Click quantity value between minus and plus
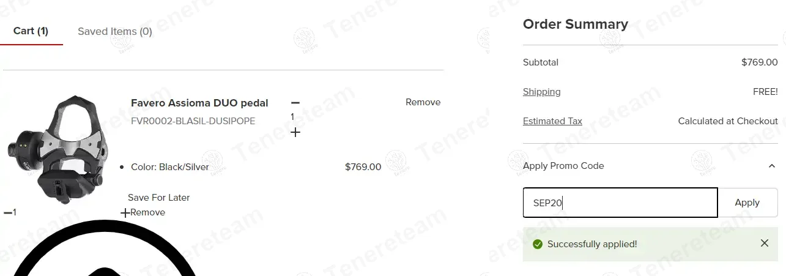Screen dimensions: 786x276 point(292,117)
